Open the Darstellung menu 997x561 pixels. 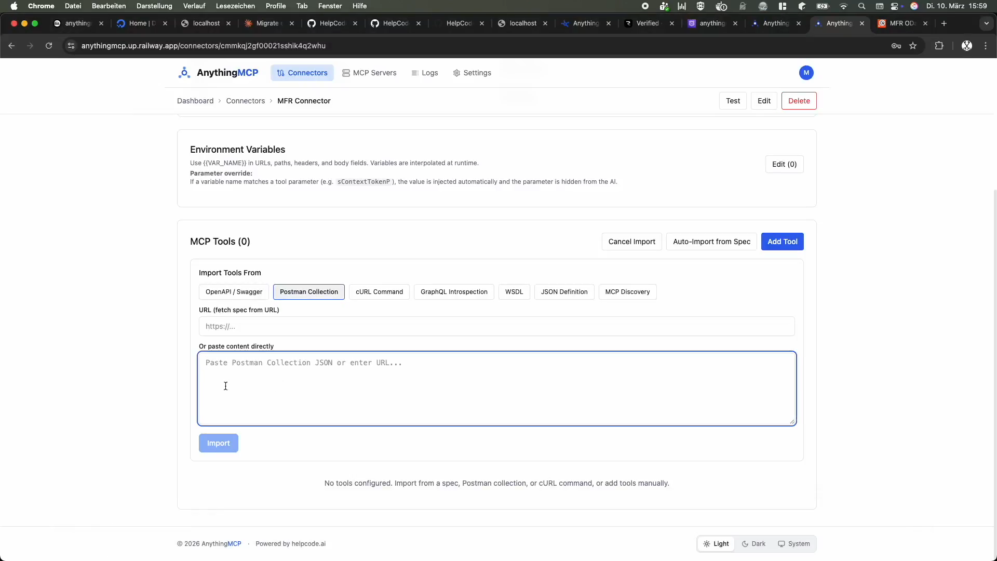154,6
